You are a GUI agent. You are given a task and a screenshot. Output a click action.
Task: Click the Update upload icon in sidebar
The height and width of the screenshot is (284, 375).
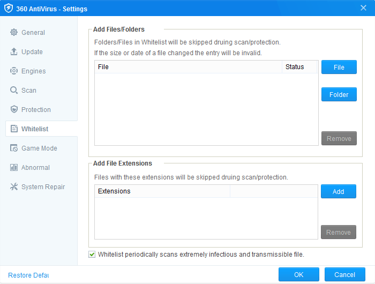pyautogui.click(x=14, y=52)
